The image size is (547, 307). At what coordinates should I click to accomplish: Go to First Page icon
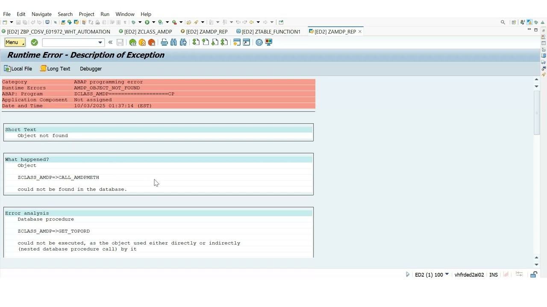point(196,42)
